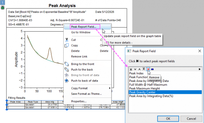Click the Move Down arrow icon
This screenshot has height=123, width=204.
pyautogui.click(x=135, y=69)
